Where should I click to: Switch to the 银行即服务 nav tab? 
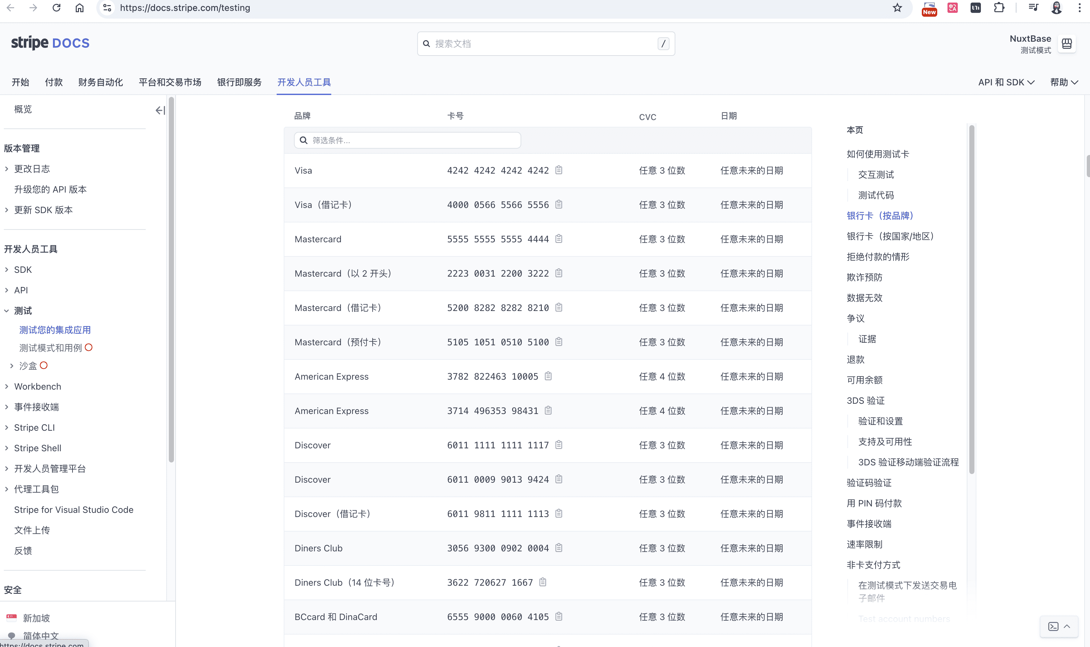(x=239, y=82)
